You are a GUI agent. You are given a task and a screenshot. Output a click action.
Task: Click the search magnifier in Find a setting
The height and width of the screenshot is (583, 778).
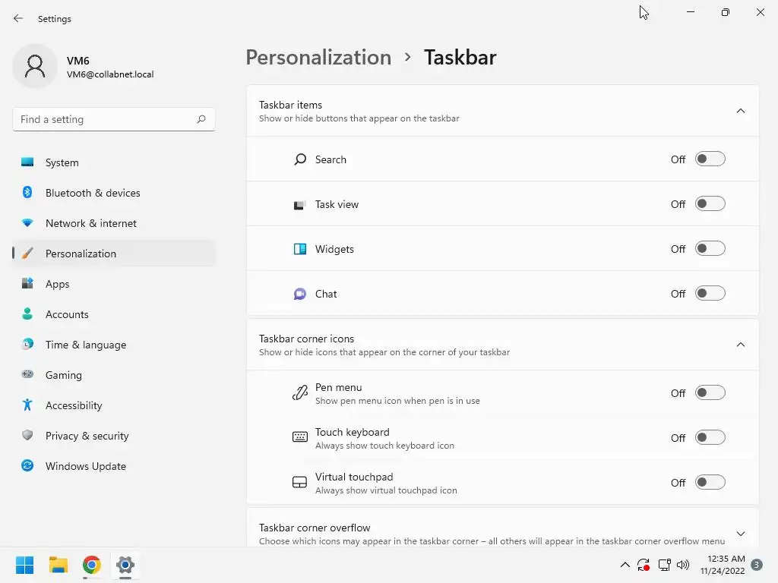(201, 119)
